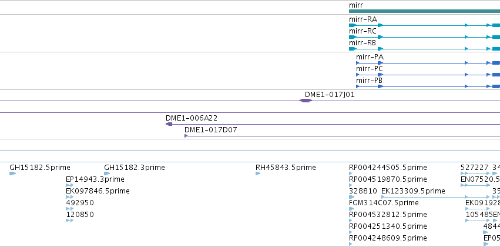Click the EK097846.5prime label
This screenshot has height=247, width=500.
pyautogui.click(x=98, y=191)
